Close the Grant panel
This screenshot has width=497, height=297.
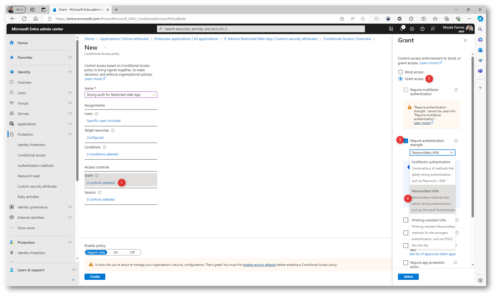coord(465,40)
